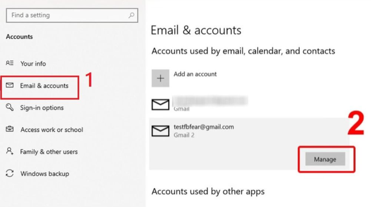Click the sync arrows icon for Windows backup
The width and height of the screenshot is (374, 207).
click(x=9, y=173)
